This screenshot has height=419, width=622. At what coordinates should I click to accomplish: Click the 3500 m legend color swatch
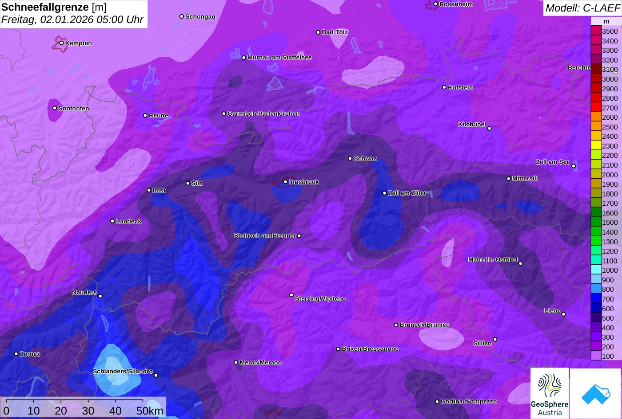(596, 31)
